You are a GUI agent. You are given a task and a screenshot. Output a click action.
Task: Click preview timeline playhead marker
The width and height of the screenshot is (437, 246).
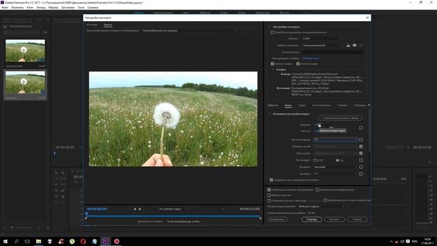pos(87,214)
